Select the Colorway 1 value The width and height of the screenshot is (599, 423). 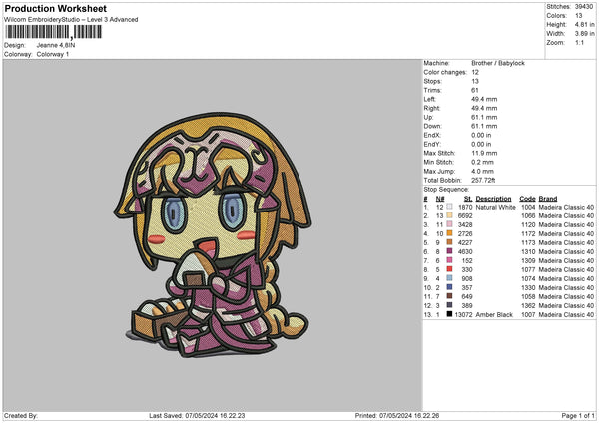pyautogui.click(x=53, y=54)
